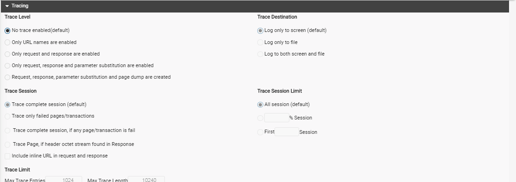Select Trace complete session (default)
Screen dimensions: 516x182
(x=7, y=105)
